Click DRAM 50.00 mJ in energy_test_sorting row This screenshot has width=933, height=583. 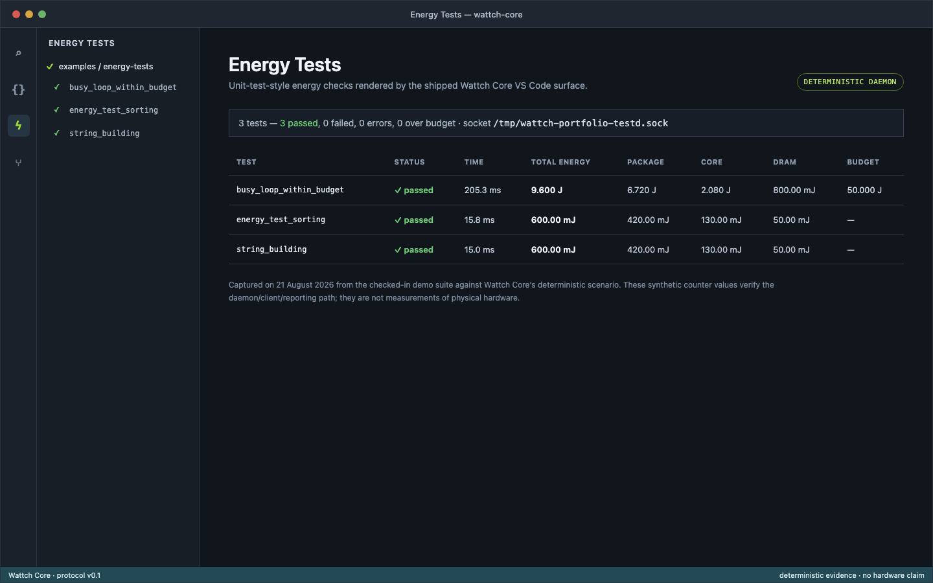pyautogui.click(x=791, y=220)
